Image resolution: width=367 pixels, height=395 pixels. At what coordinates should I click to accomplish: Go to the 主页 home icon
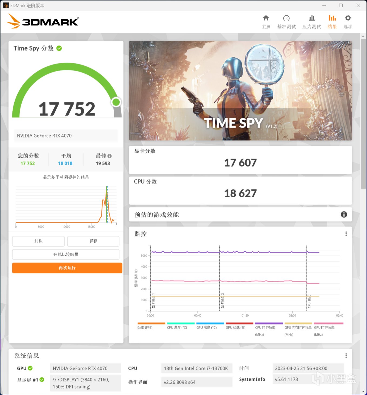[x=266, y=18]
